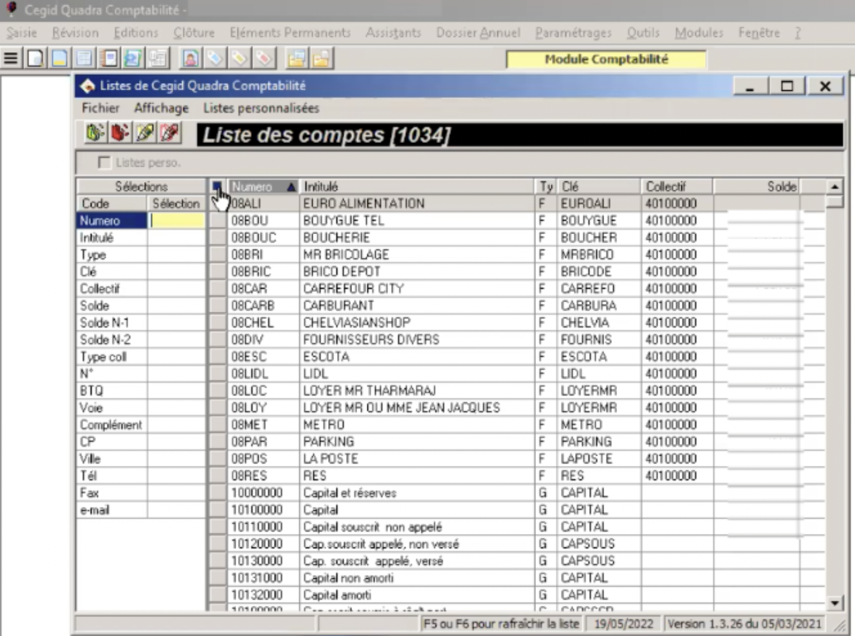Image resolution: width=855 pixels, height=636 pixels.
Task: Click the CARREFOUR CITY account name
Action: 353,289
